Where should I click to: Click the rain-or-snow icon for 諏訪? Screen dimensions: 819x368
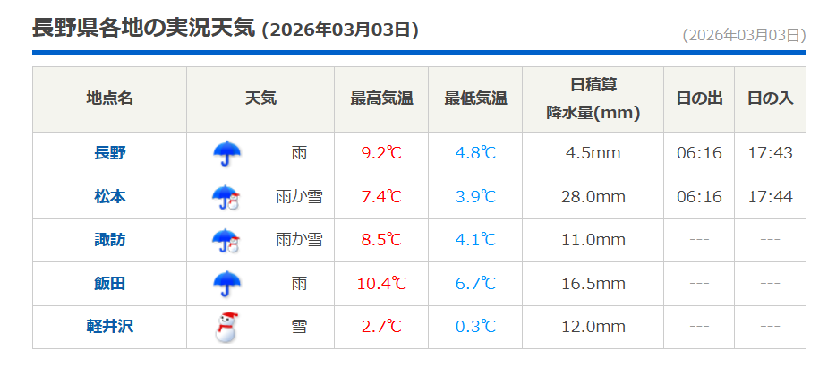[227, 240]
